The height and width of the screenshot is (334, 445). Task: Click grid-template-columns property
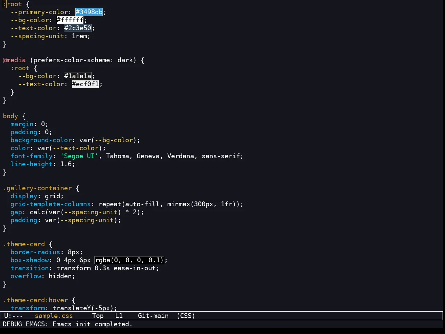51,204
